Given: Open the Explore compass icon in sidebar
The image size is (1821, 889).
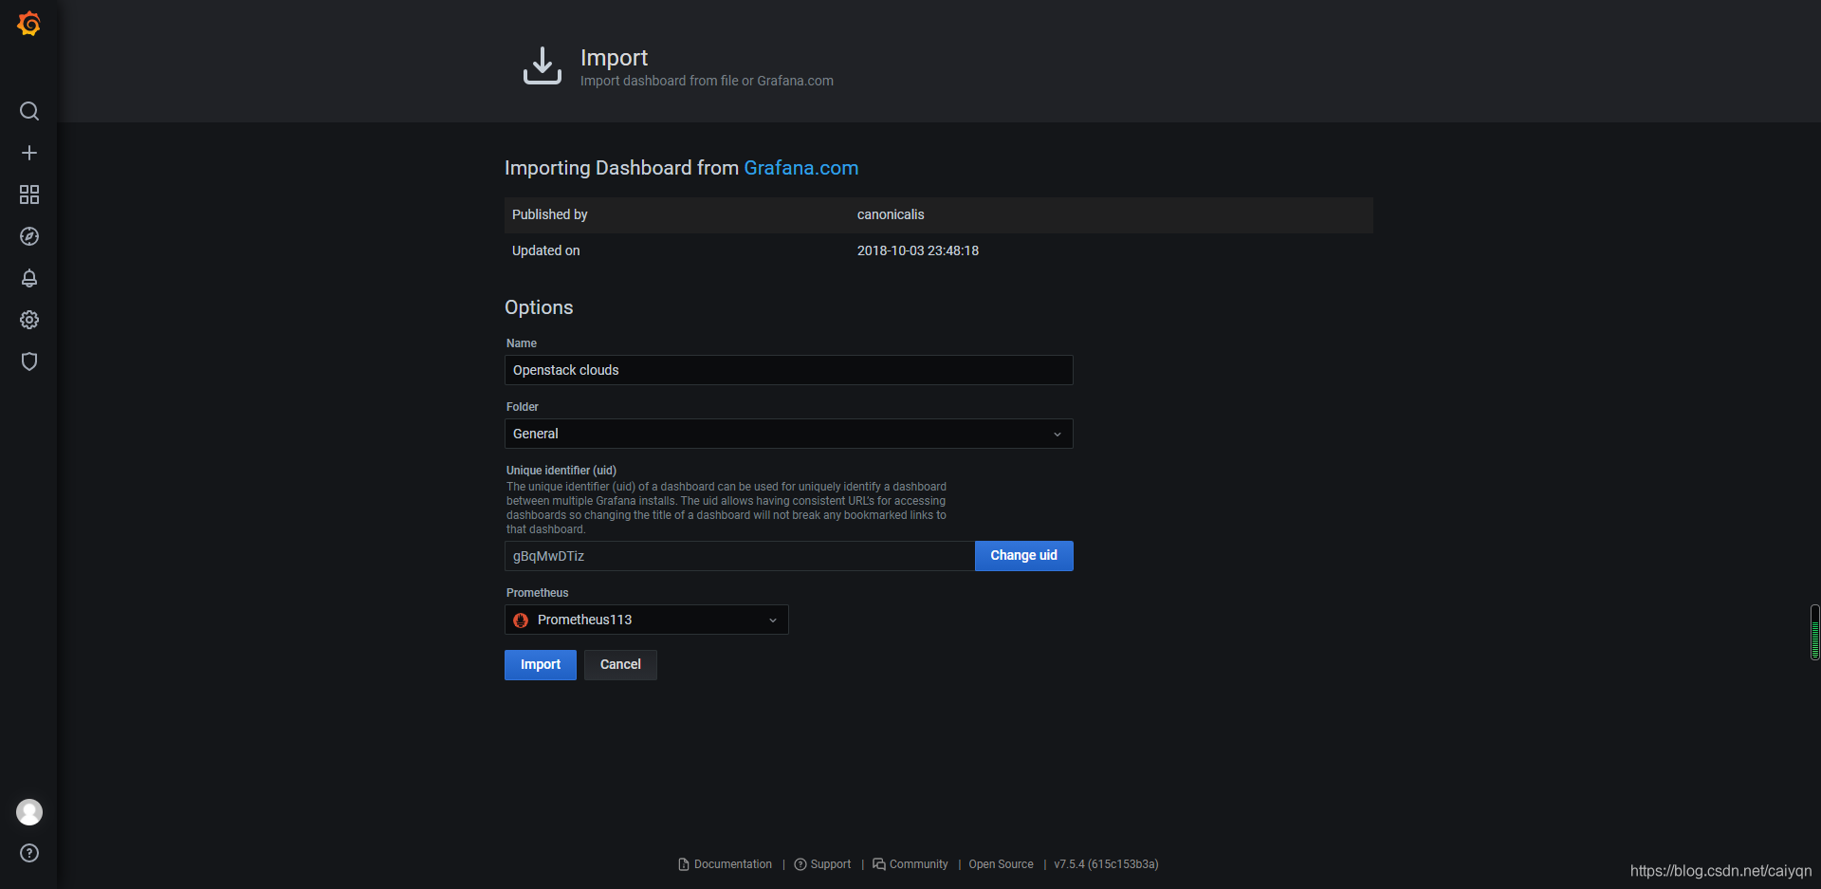Looking at the screenshot, I should click(29, 236).
